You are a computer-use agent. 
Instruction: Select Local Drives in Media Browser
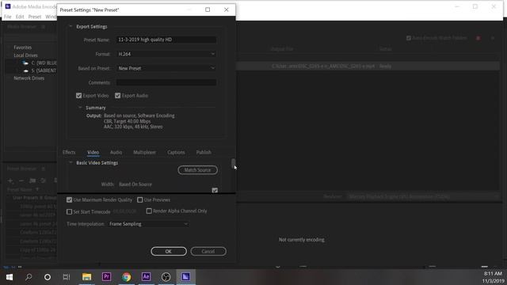(25, 55)
